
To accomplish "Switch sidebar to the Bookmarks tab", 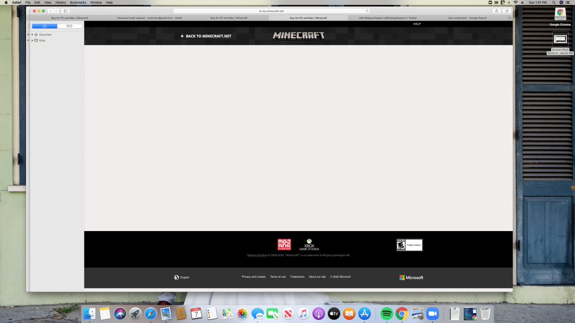I will [x=45, y=26].
